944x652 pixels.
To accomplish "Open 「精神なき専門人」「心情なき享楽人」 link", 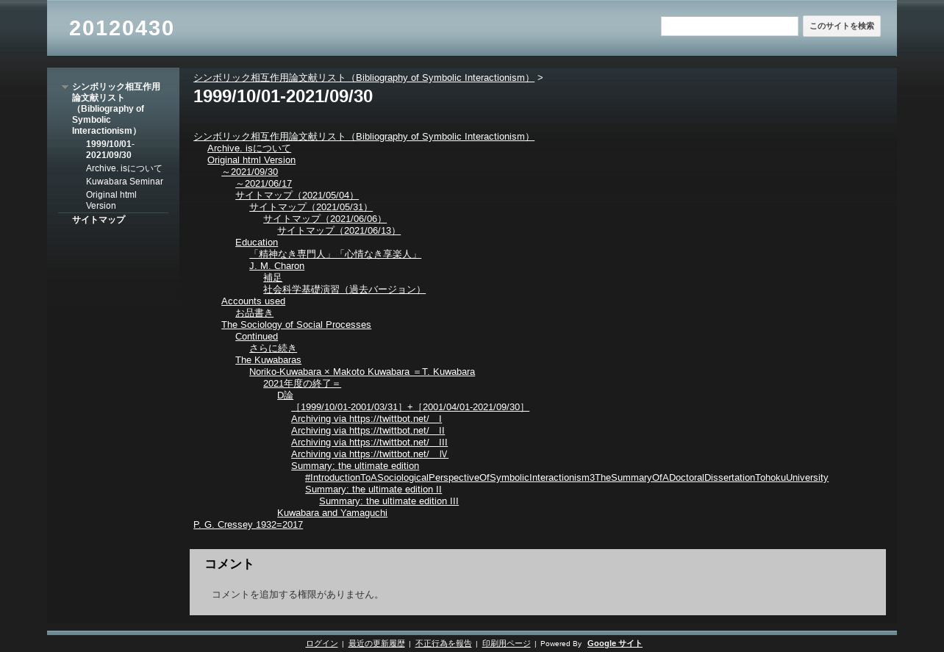I will point(335,254).
